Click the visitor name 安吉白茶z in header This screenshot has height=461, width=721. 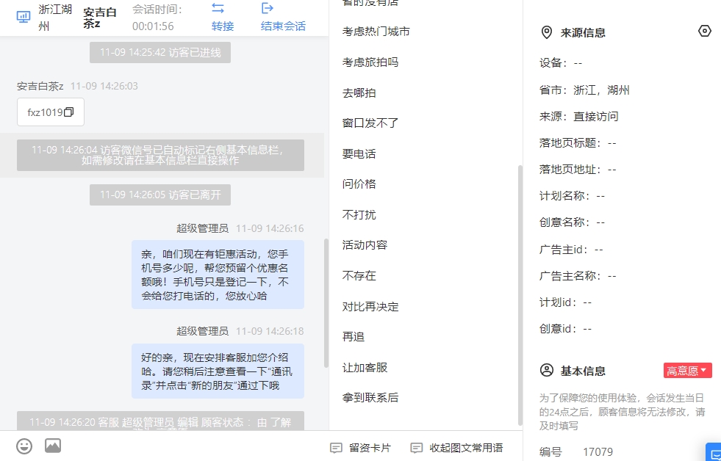coord(100,18)
